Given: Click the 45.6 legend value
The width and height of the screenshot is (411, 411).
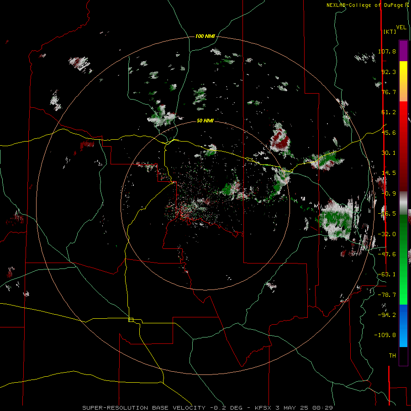Looking at the screenshot, I should [x=389, y=132].
